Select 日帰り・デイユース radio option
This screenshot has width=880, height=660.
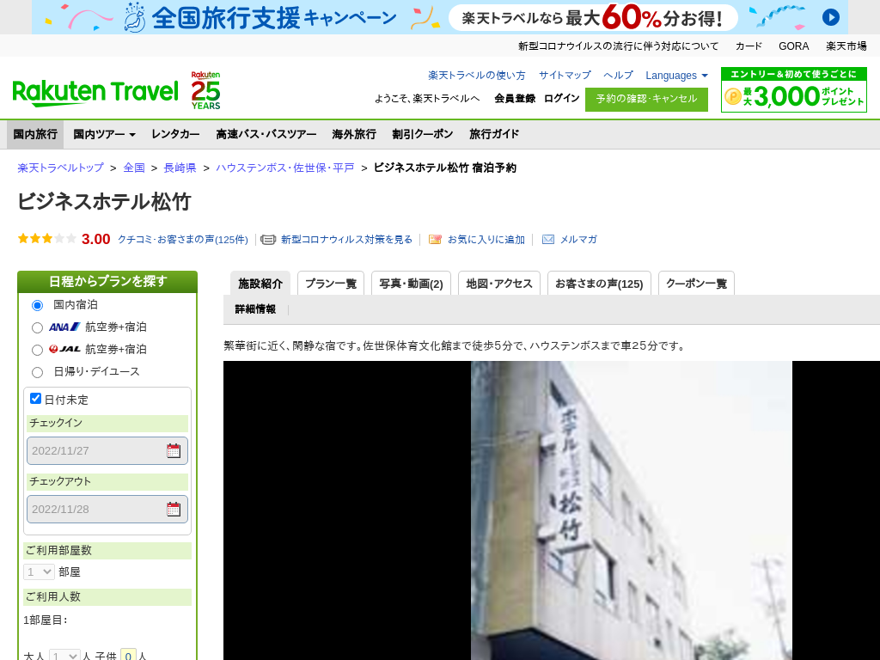coord(37,372)
